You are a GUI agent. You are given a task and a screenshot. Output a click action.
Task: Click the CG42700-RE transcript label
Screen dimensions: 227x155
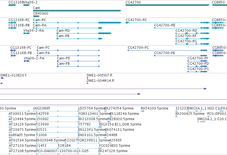pyautogui.click(x=165, y=25)
